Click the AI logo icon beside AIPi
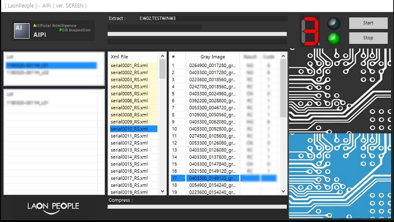394x222 pixels. [x=21, y=31]
